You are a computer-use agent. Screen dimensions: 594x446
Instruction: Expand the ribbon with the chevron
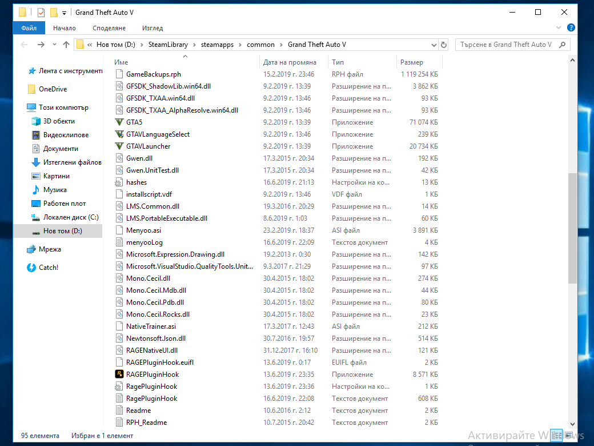pyautogui.click(x=559, y=27)
